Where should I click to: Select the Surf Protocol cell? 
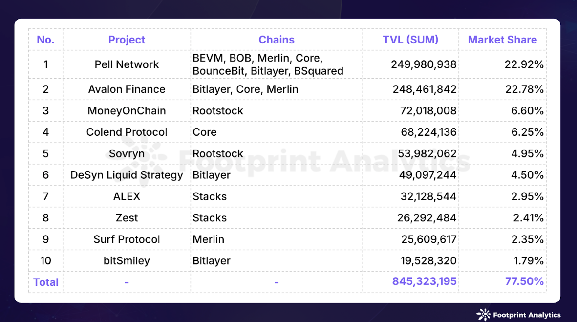(127, 239)
